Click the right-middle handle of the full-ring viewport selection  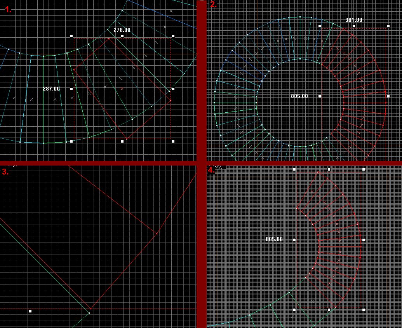[x=388, y=96]
